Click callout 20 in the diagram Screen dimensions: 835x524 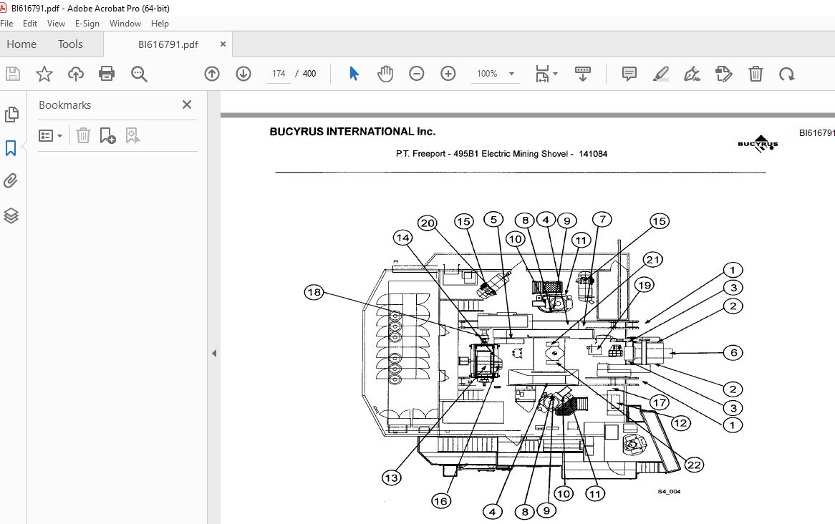click(428, 223)
